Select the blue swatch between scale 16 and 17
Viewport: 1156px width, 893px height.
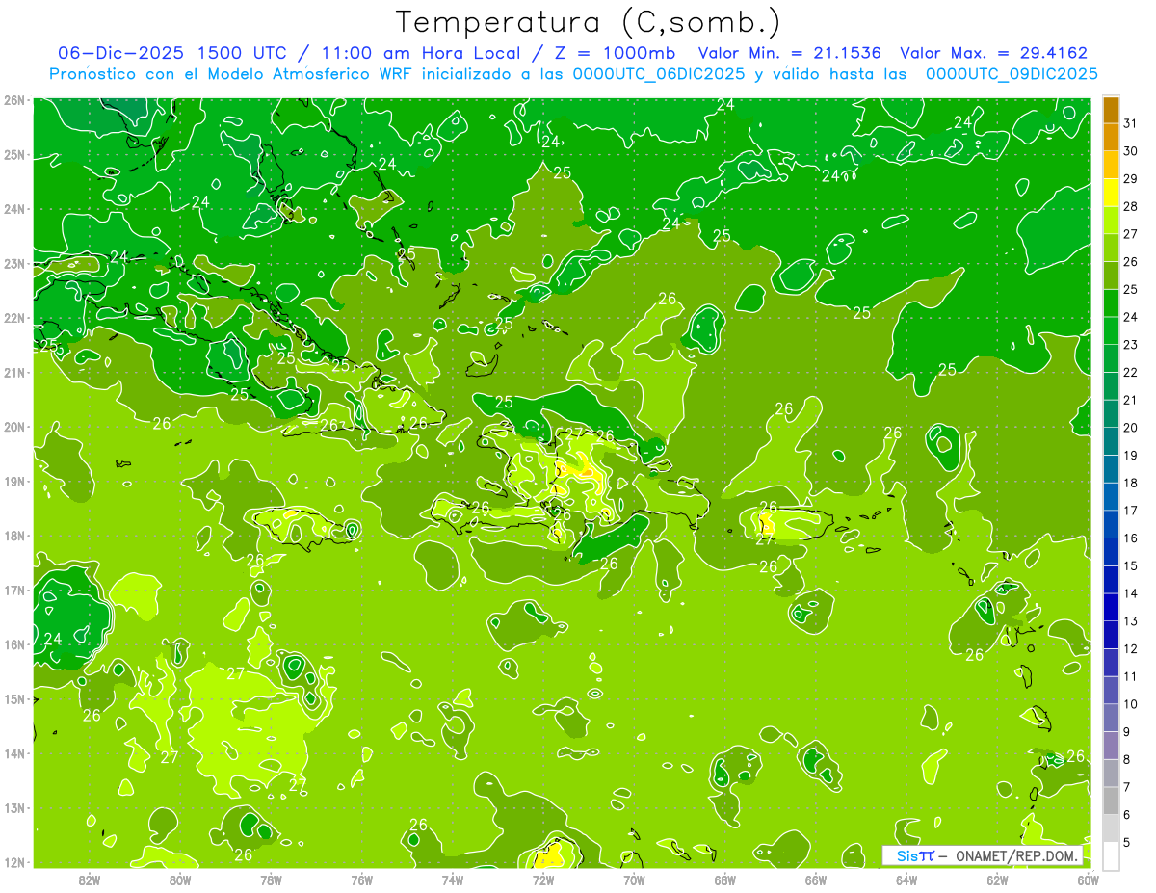coord(1111,524)
